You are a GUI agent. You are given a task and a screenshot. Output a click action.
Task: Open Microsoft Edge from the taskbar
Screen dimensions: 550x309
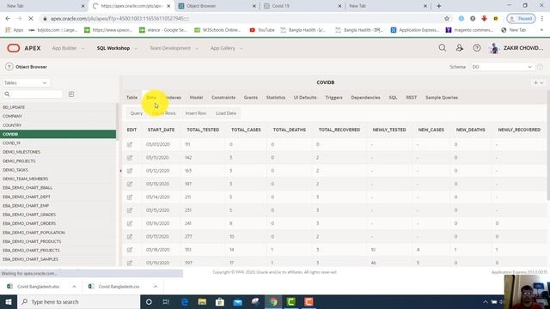pyautogui.click(x=185, y=301)
